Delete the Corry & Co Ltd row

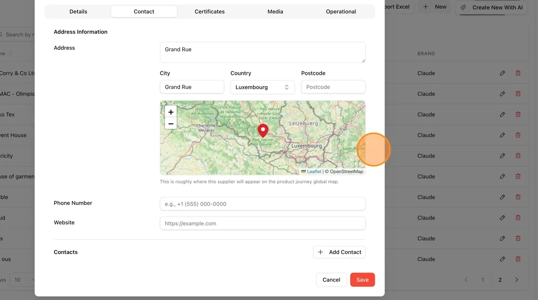click(518, 73)
